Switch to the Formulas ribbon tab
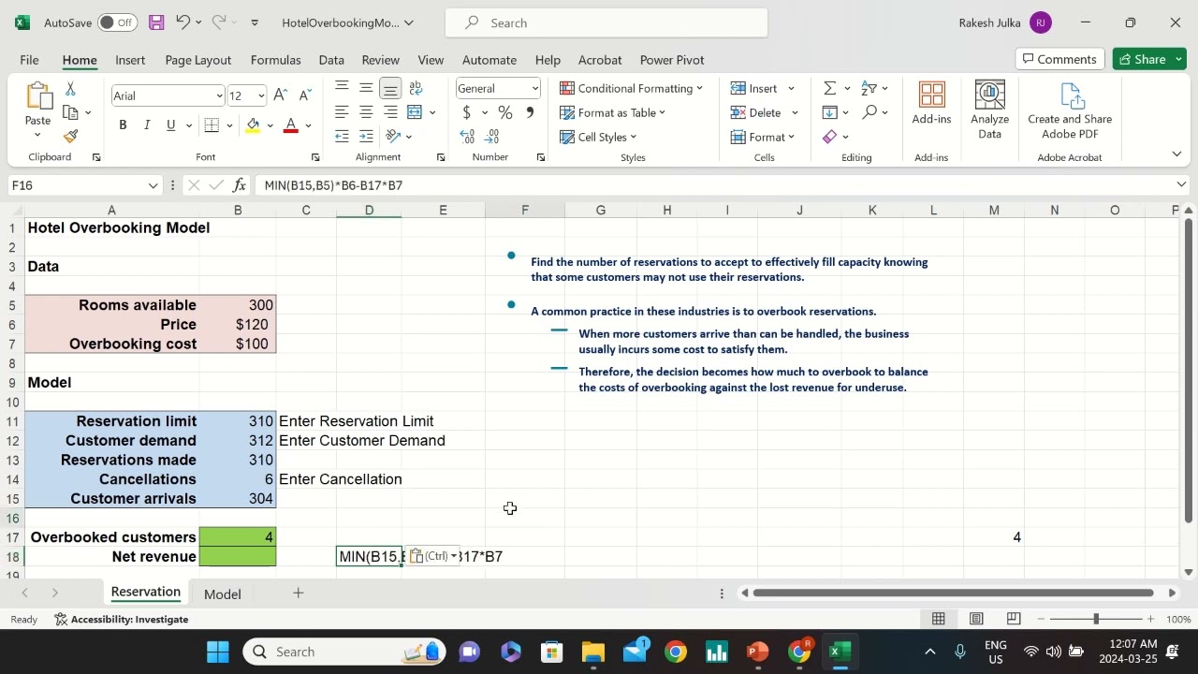 point(275,60)
